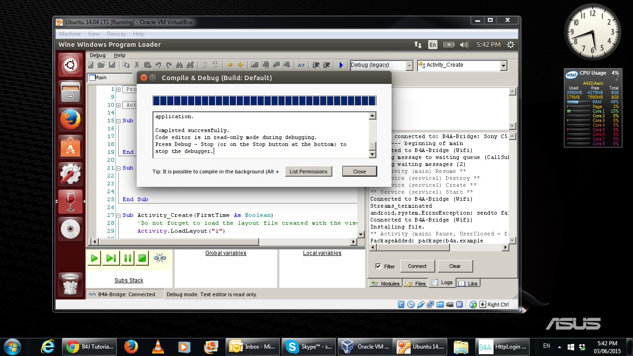633x356 pixels.
Task: Open the Debug menu
Action: click(97, 55)
